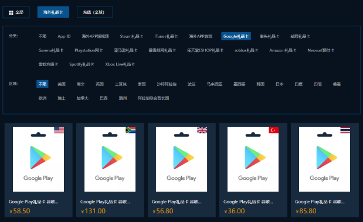Filter region to 马来西亚
This screenshot has width=363, height=222.
[215, 84]
